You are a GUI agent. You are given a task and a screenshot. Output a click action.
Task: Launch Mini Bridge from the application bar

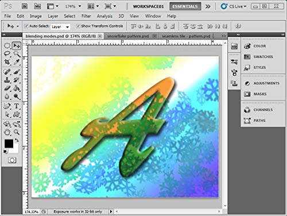(x=37, y=6)
